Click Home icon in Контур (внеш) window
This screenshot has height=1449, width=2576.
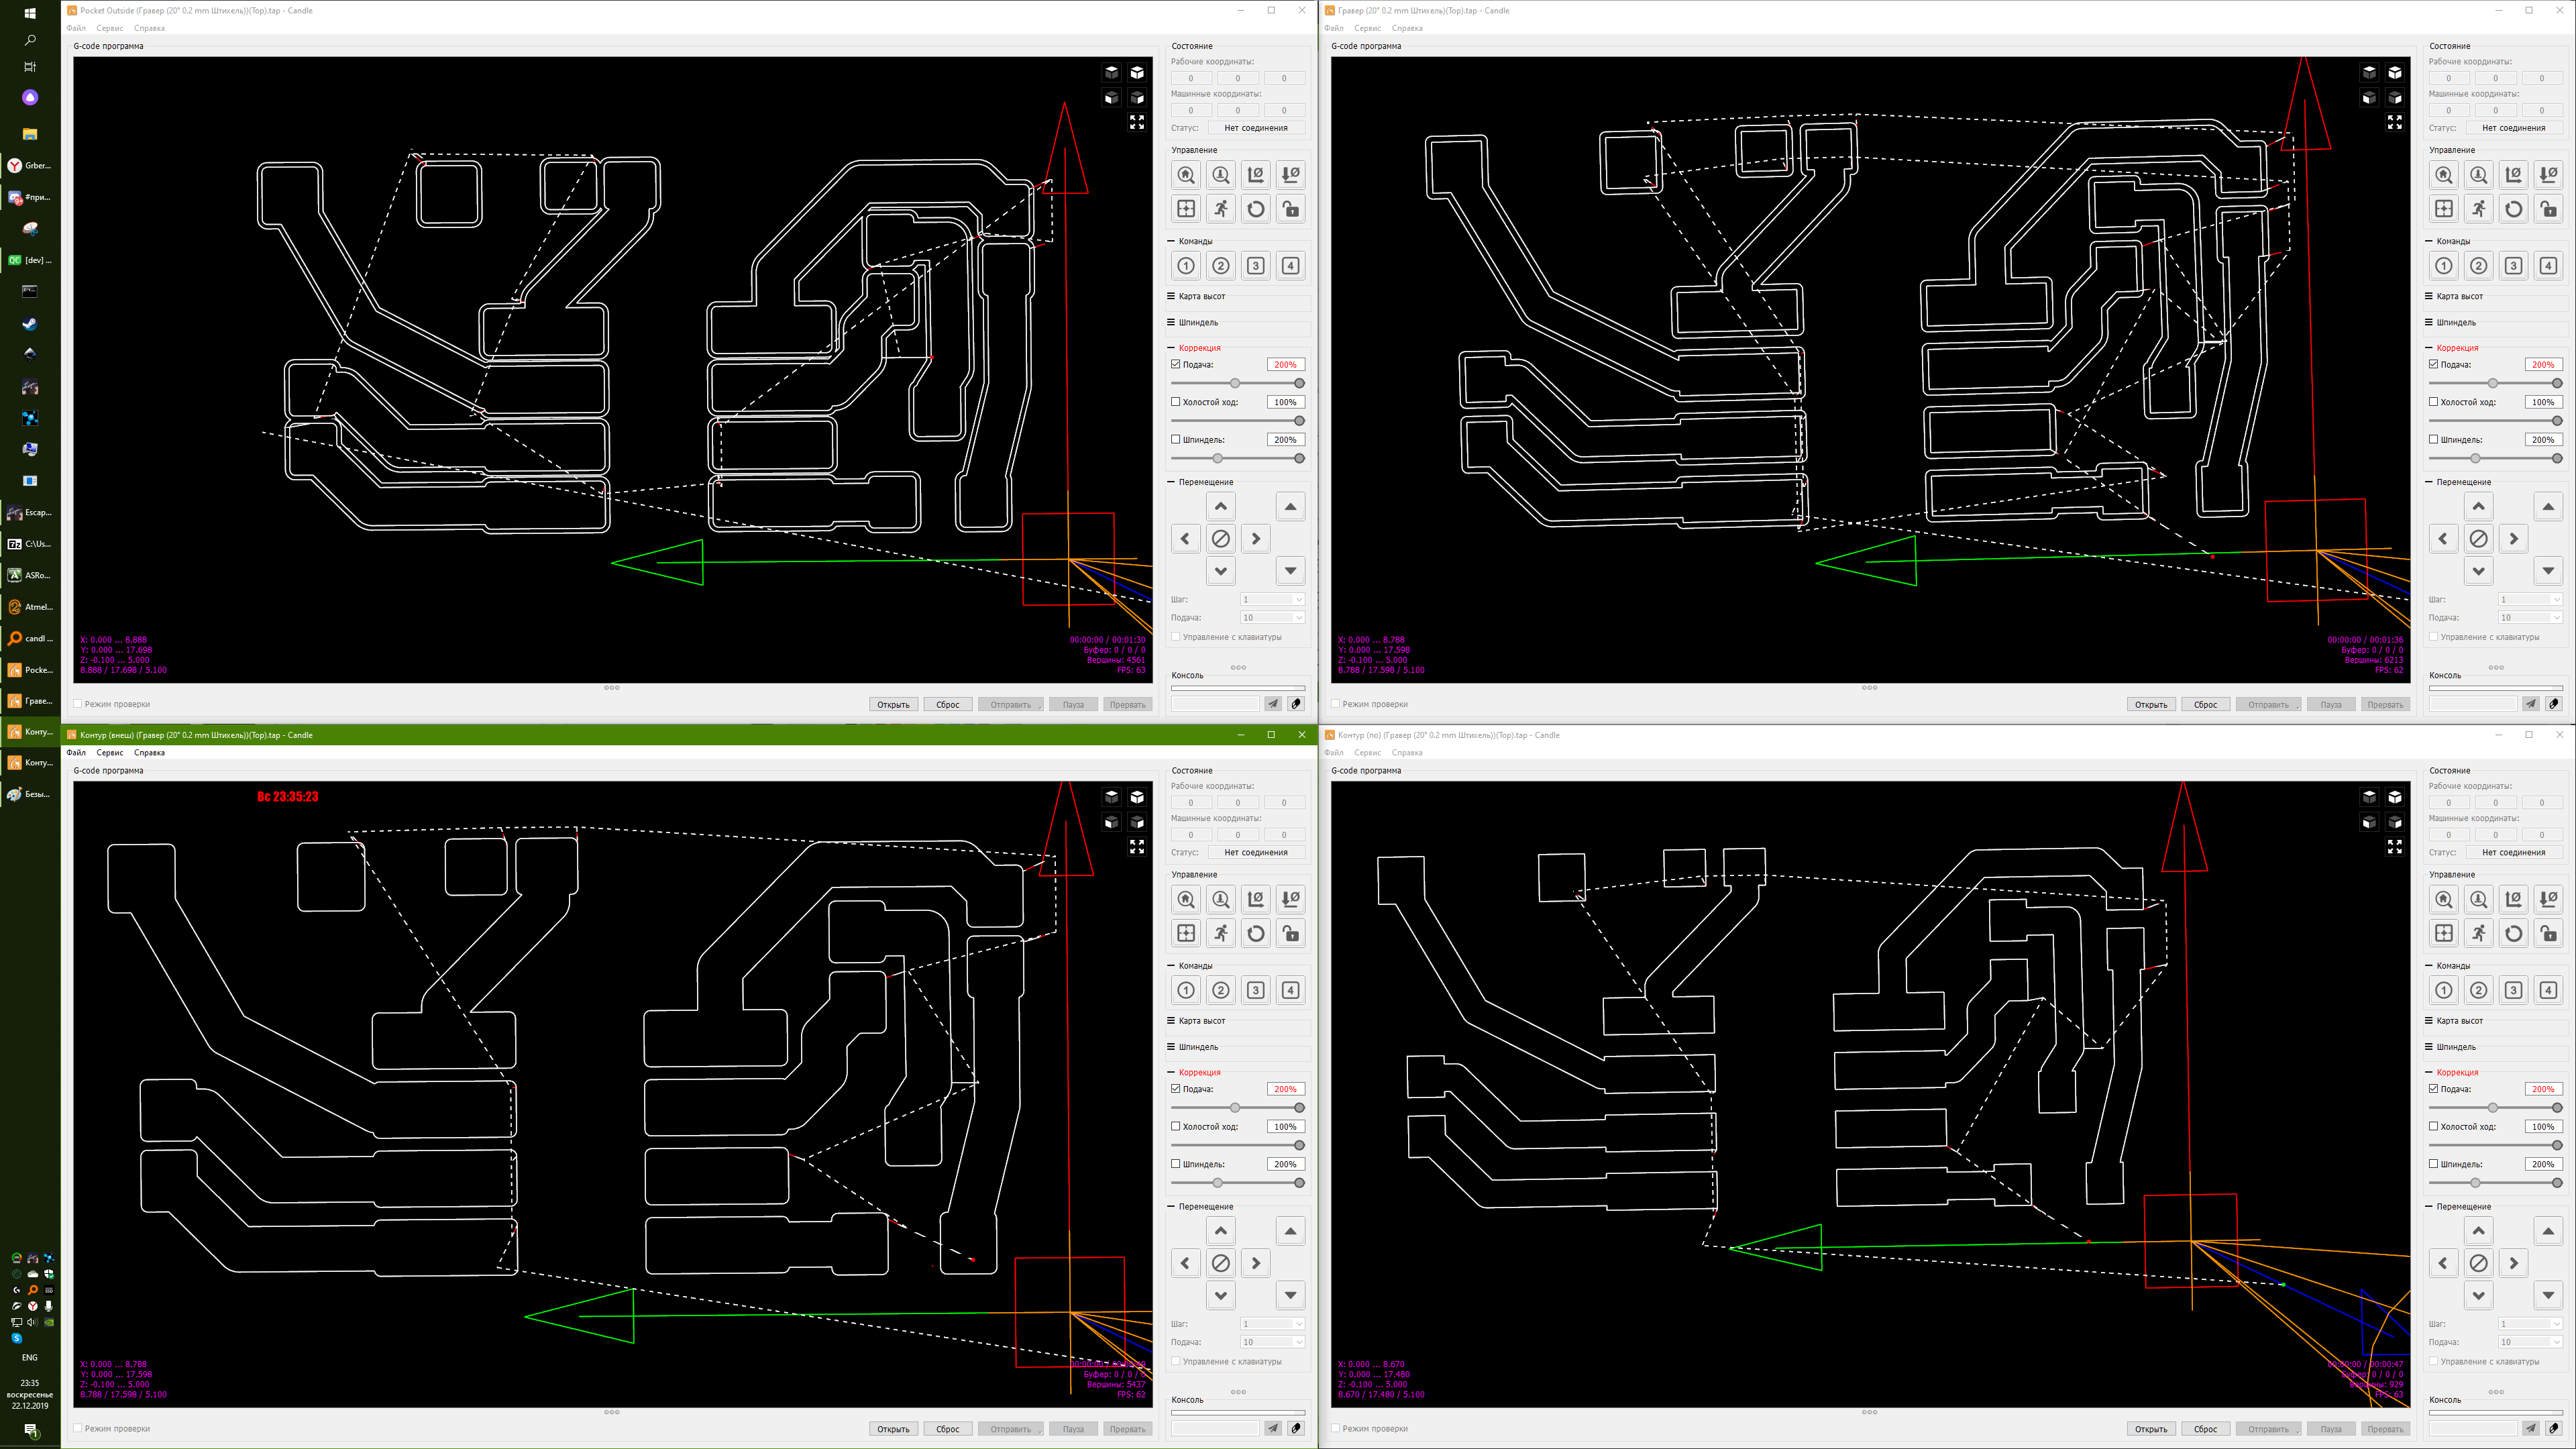tap(1186, 899)
